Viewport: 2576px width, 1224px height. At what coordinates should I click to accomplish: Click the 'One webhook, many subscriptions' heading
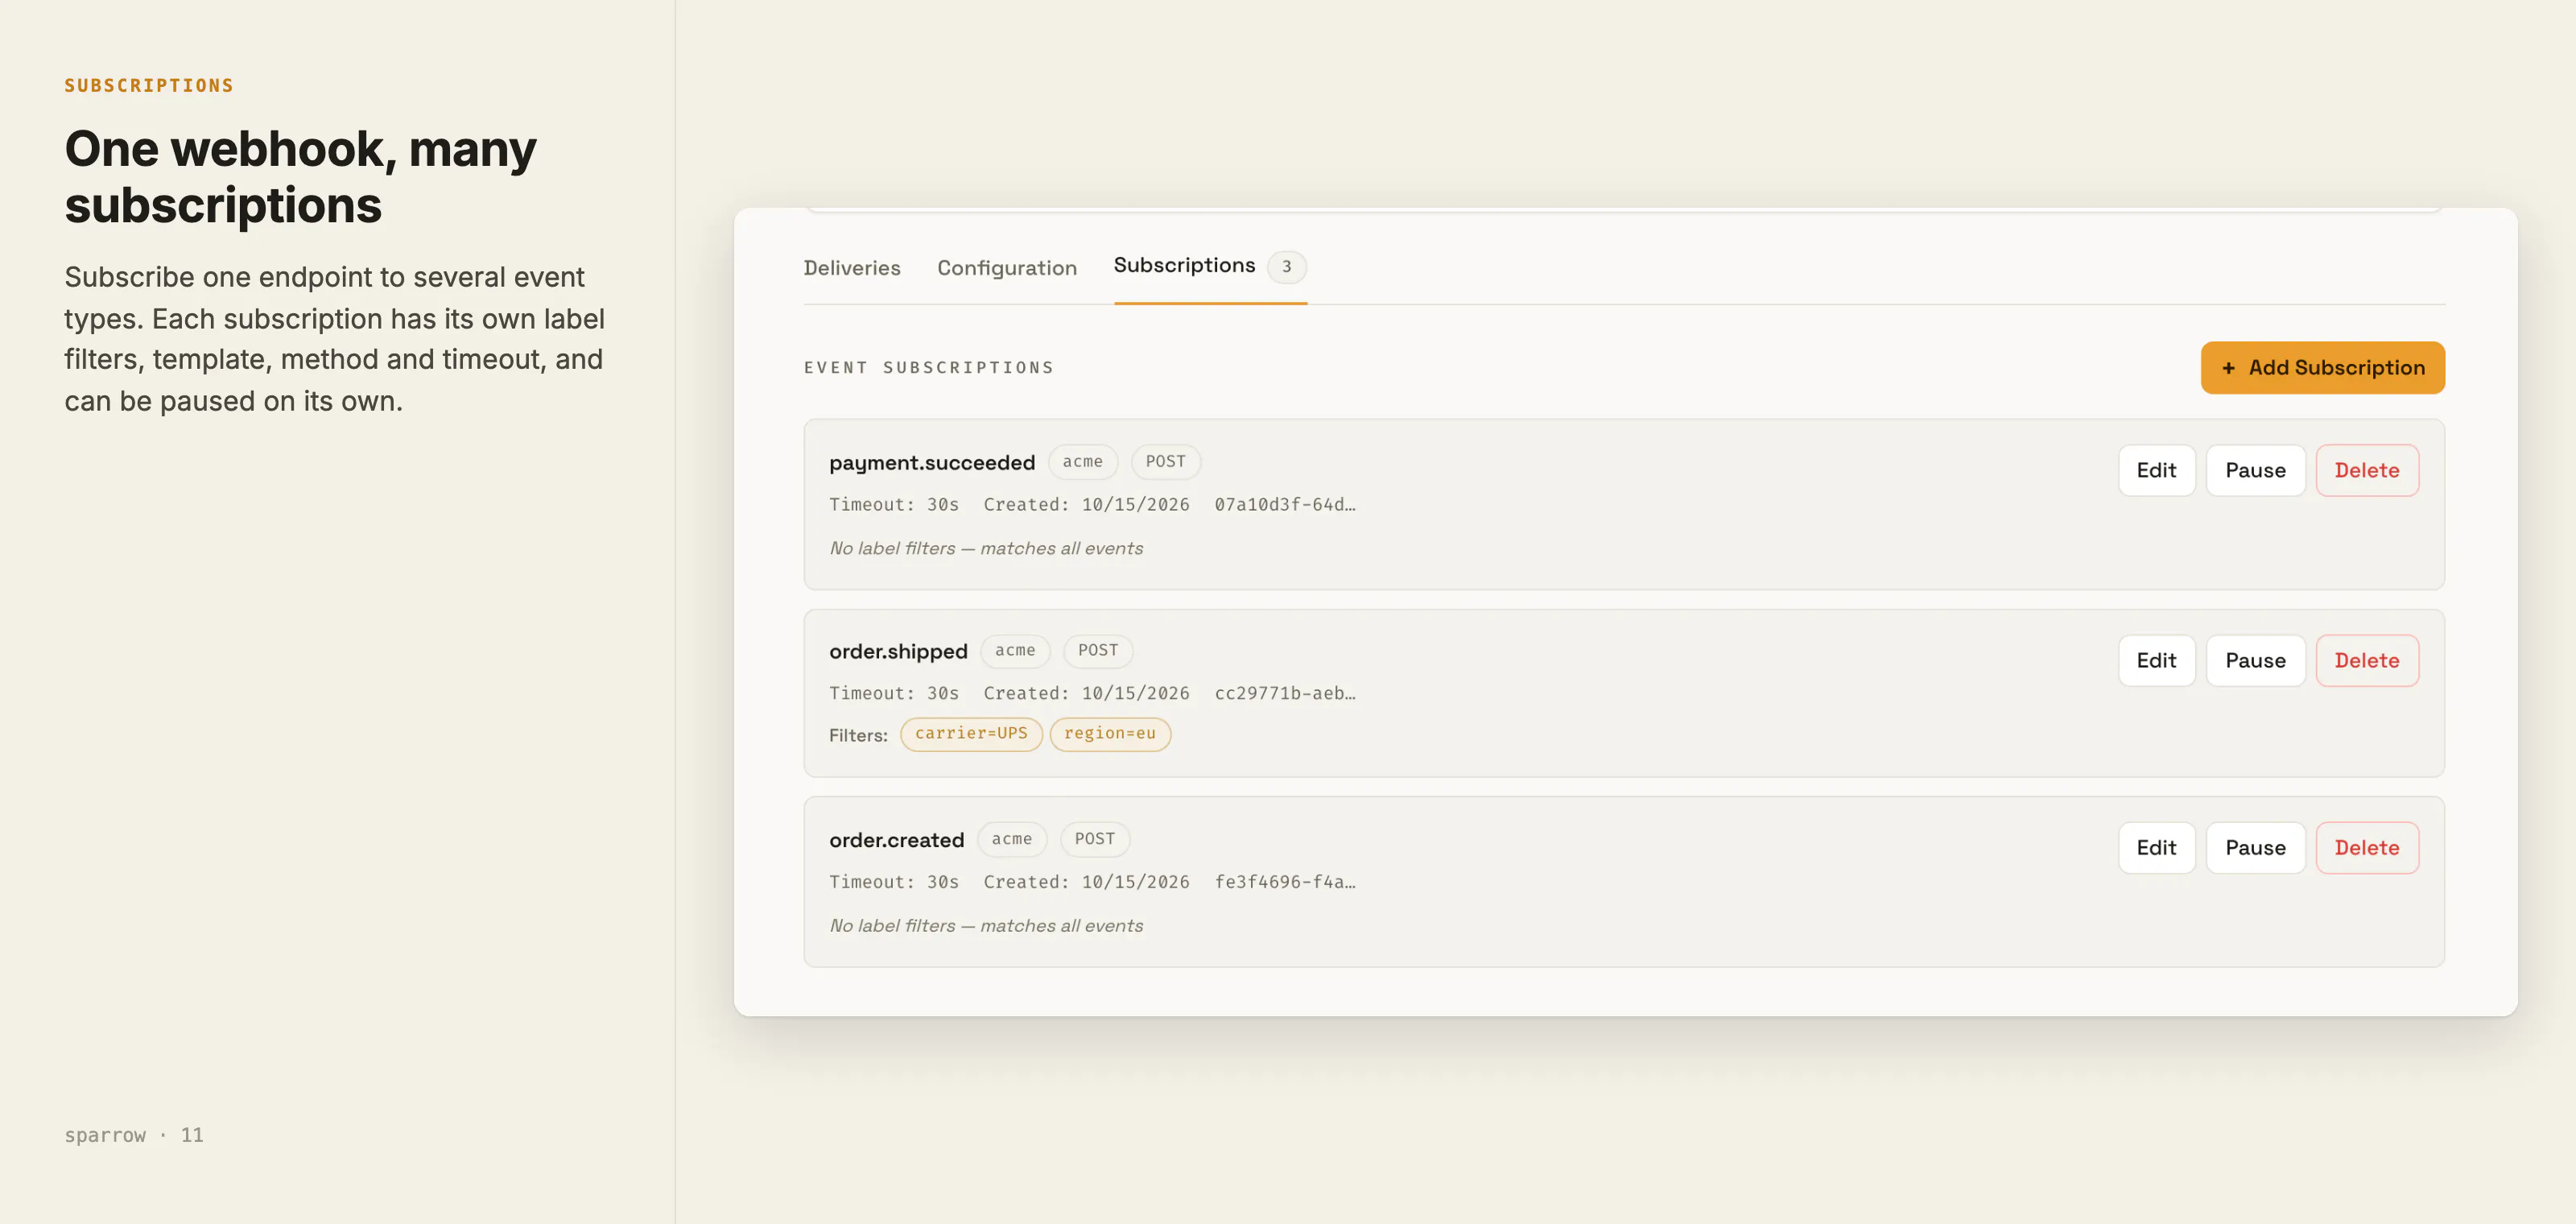[x=300, y=177]
